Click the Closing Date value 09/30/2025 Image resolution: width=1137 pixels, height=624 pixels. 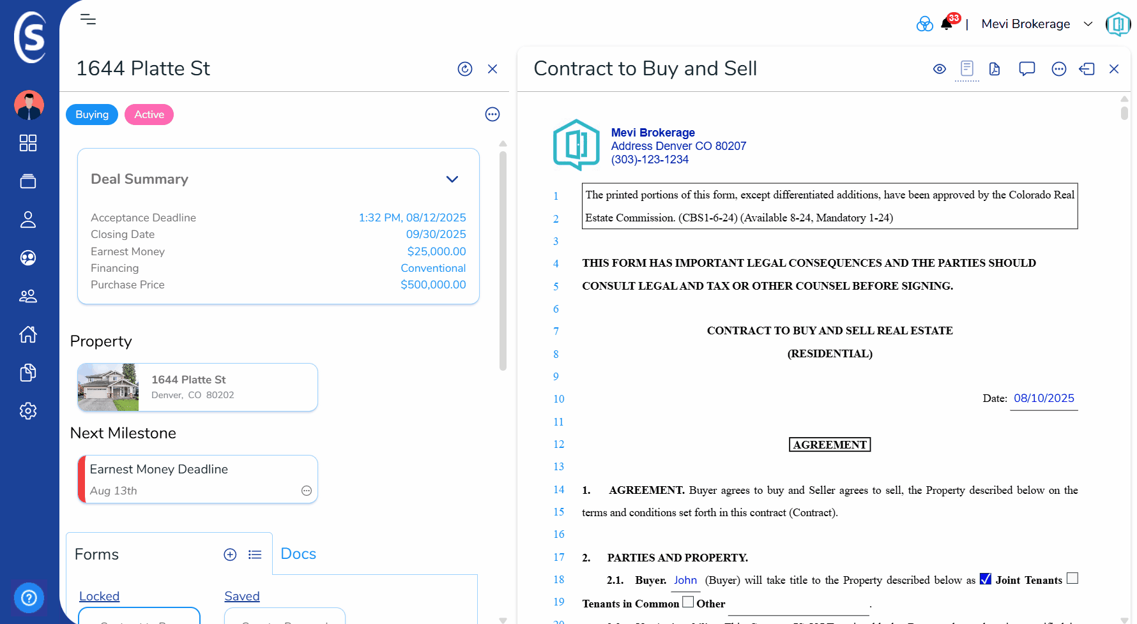tap(436, 234)
